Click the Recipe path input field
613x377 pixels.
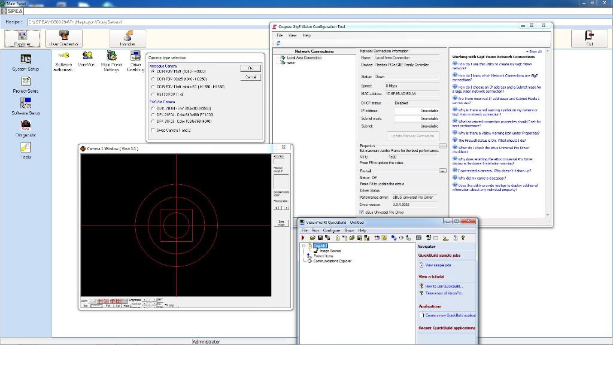pyautogui.click(x=320, y=22)
